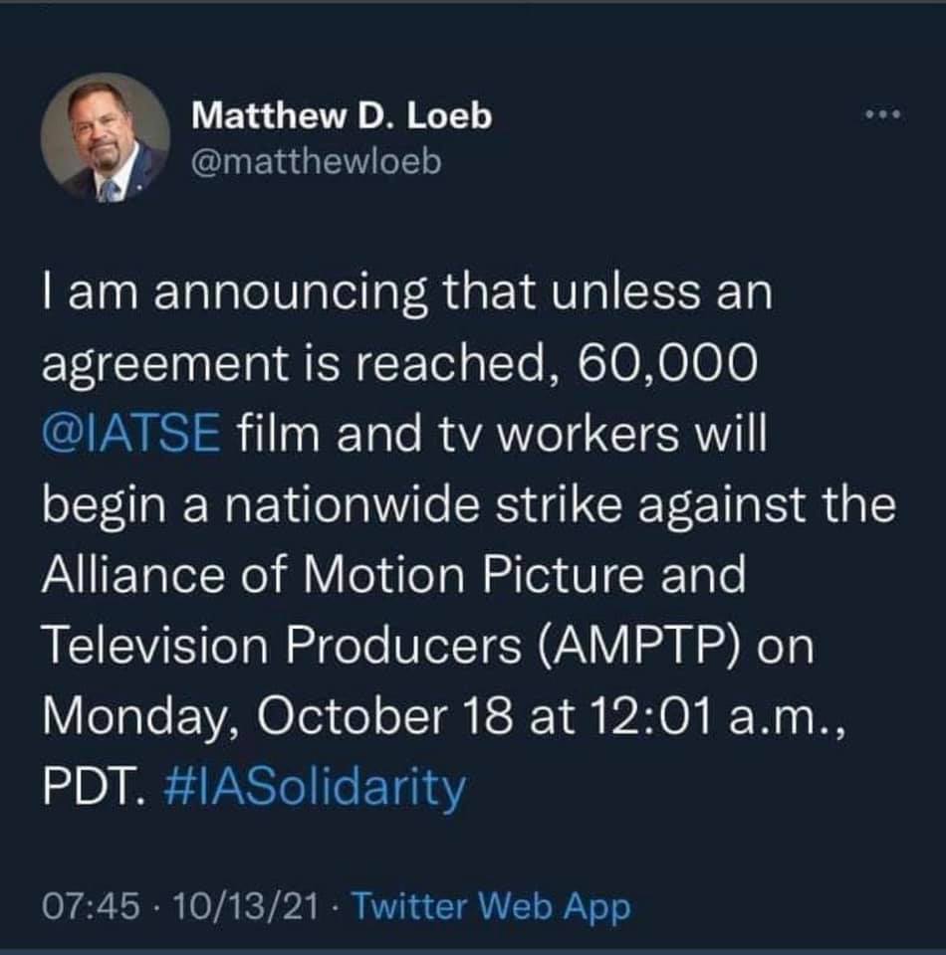
Task: Open the @IATSE mention link
Action: pyautogui.click(x=130, y=435)
